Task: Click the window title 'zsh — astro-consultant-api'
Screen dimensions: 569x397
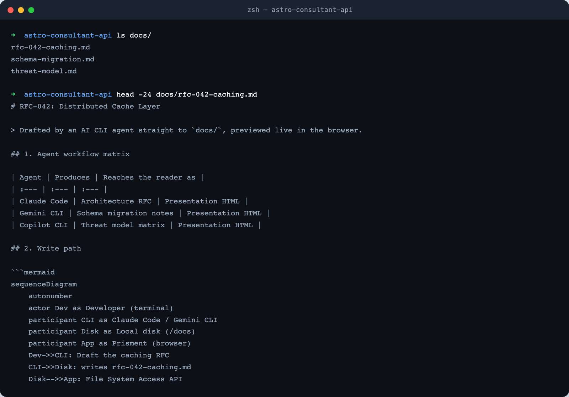Action: click(300, 10)
